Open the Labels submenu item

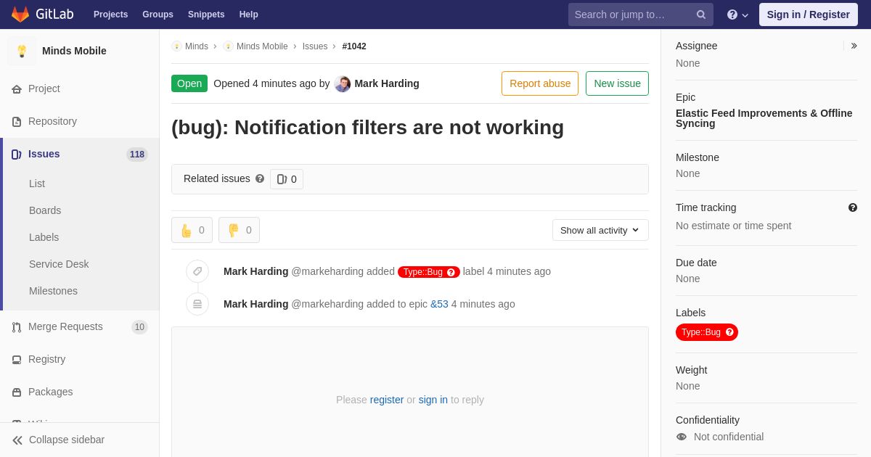point(44,237)
